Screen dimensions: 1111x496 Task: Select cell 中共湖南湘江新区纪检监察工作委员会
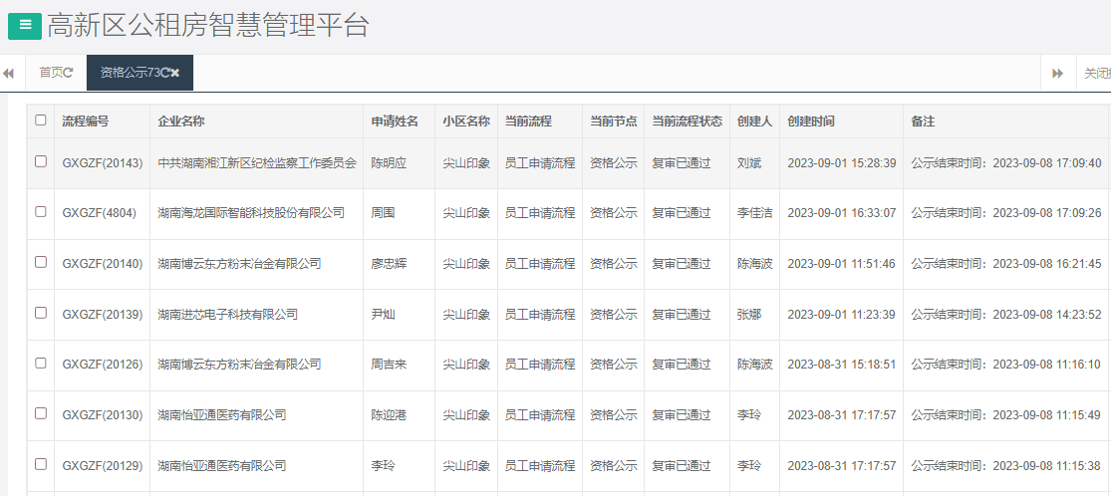click(257, 163)
